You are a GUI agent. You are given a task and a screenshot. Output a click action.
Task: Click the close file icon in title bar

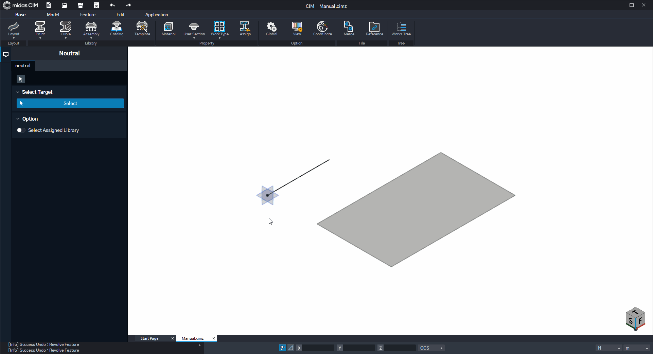click(x=96, y=5)
